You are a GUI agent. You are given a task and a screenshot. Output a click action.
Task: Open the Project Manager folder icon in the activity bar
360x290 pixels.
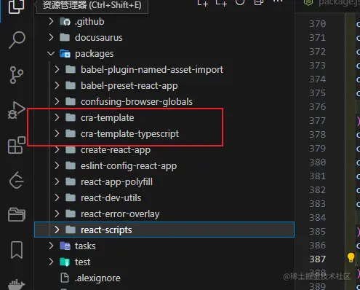[x=17, y=214]
